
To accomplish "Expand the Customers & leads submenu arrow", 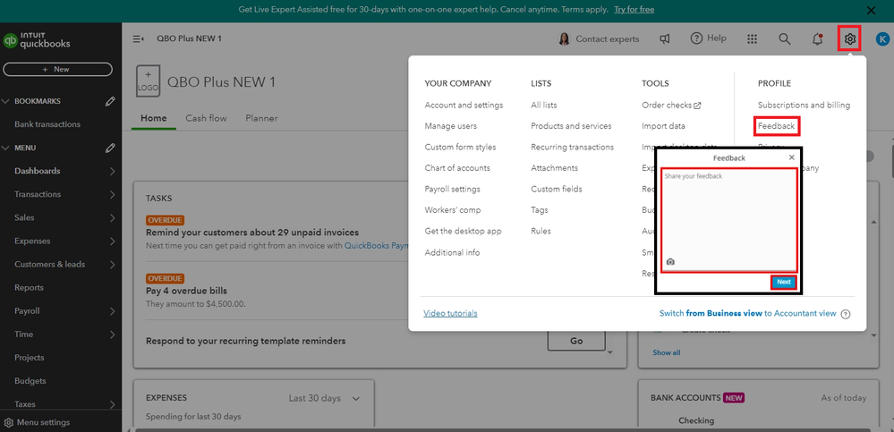I will click(x=113, y=265).
